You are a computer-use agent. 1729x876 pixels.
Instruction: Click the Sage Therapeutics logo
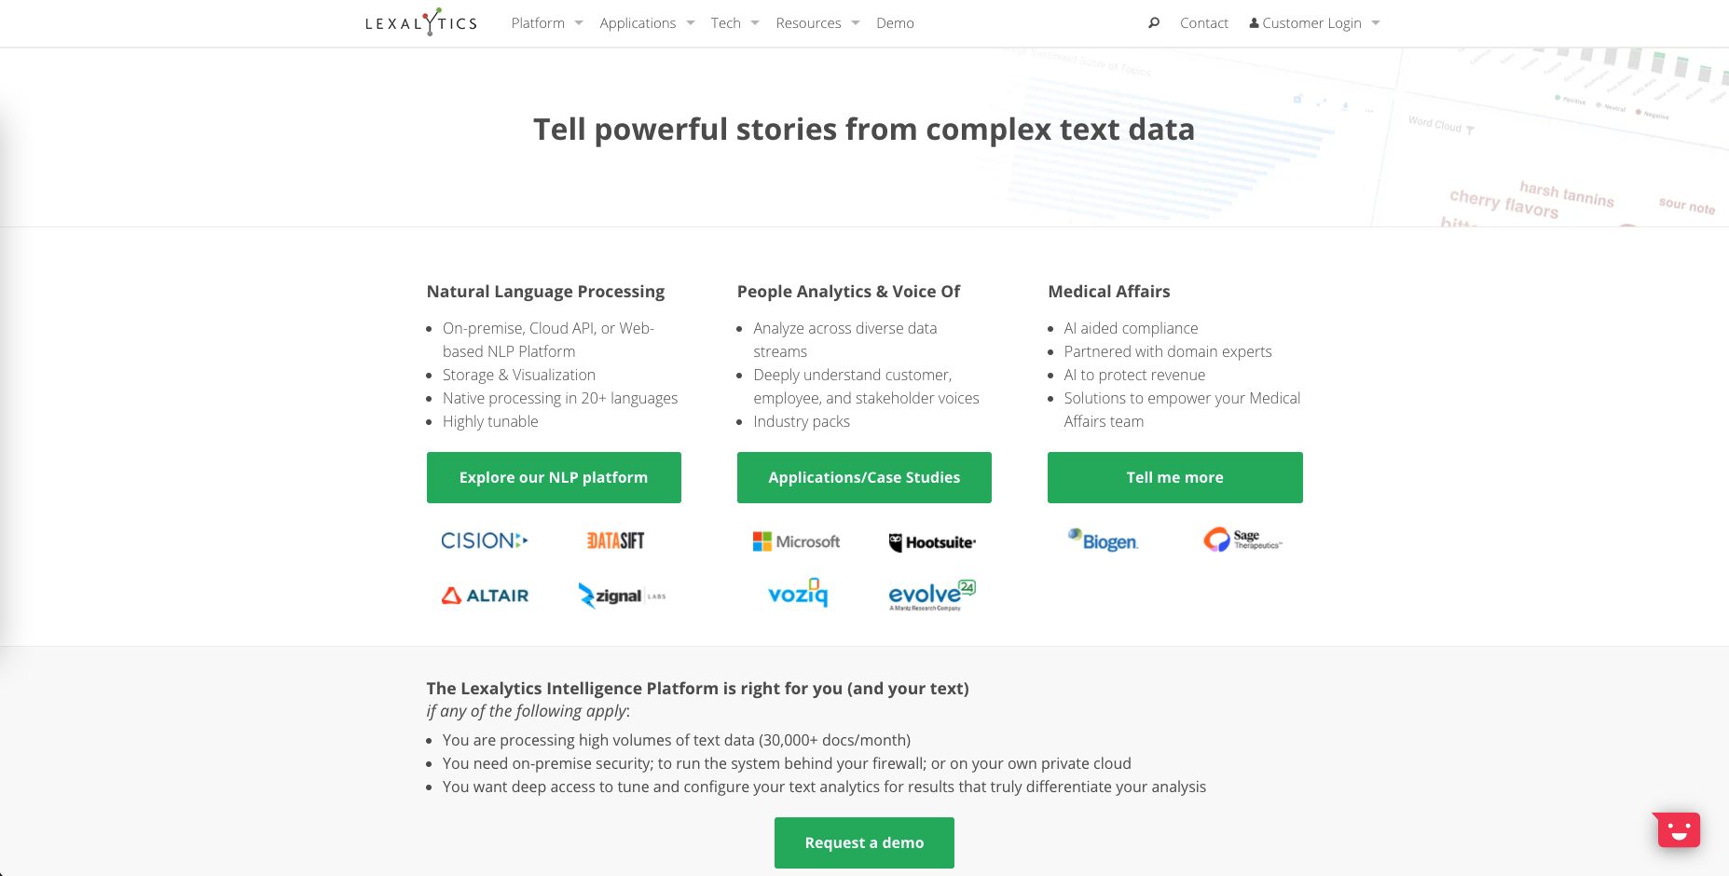1242,540
